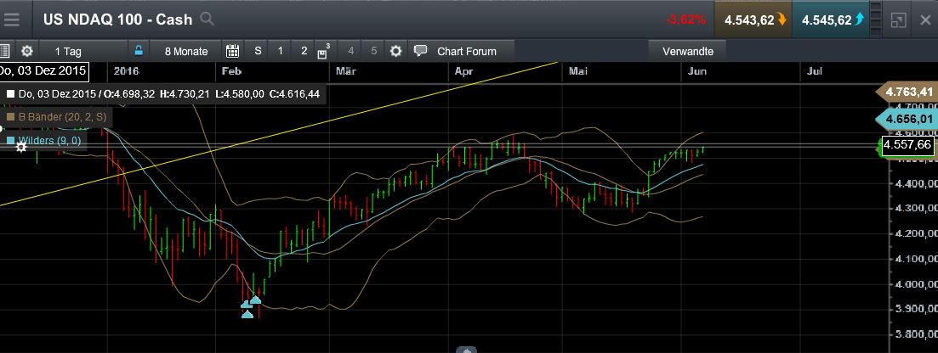Open chart settings gear next to 1 Tag
The width and height of the screenshot is (938, 353).
click(x=27, y=51)
